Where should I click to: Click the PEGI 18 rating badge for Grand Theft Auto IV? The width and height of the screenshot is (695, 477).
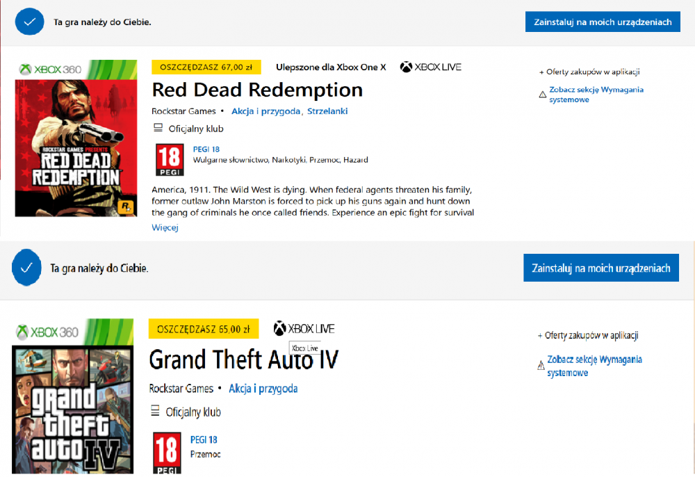coord(167,452)
